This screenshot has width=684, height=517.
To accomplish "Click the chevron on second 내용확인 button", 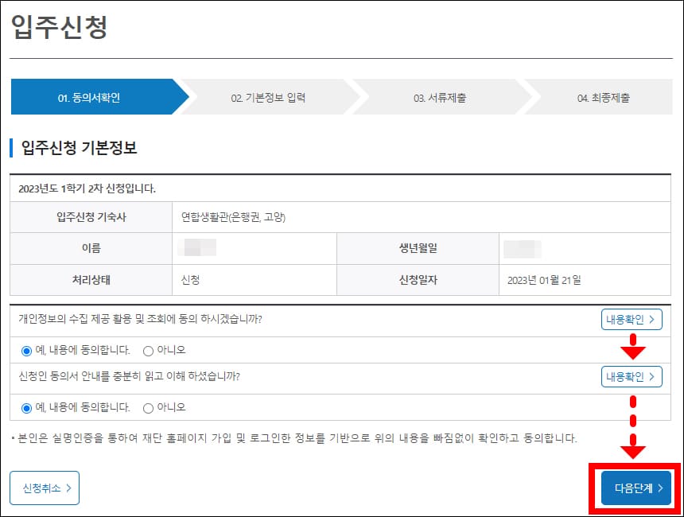I will tap(654, 376).
